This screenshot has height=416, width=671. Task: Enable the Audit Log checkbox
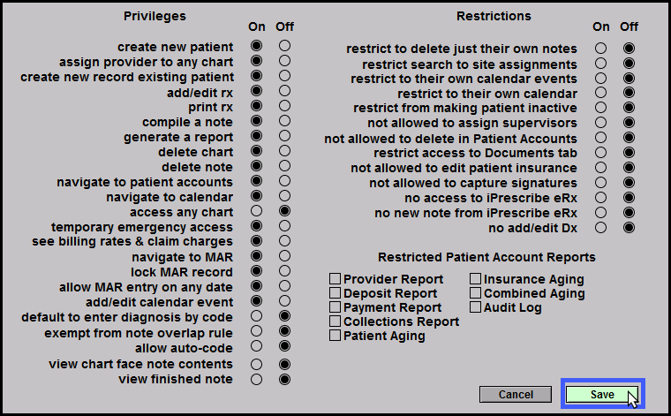(x=475, y=307)
